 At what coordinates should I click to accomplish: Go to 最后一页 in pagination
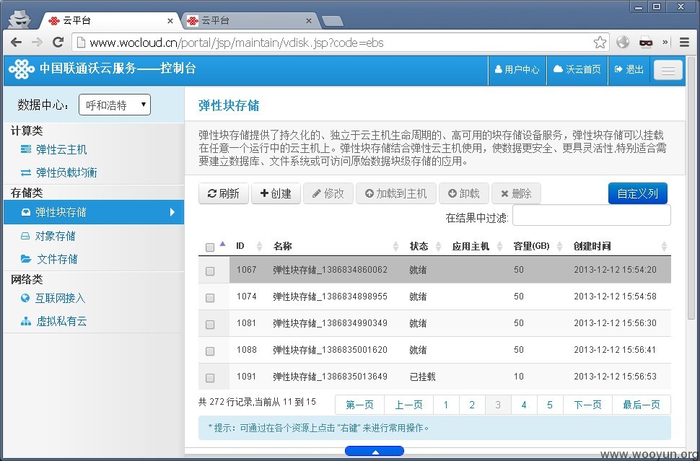coord(642,404)
